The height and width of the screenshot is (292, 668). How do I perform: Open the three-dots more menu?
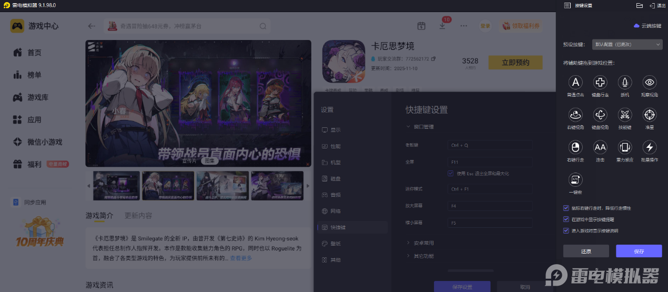click(463, 26)
